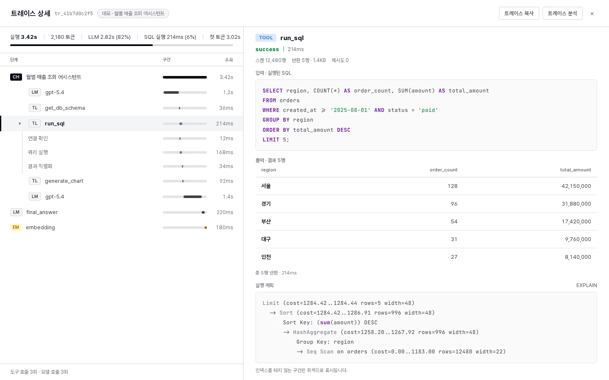
Task: Click the 스캔 12,480행 stat
Action: pyautogui.click(x=271, y=60)
